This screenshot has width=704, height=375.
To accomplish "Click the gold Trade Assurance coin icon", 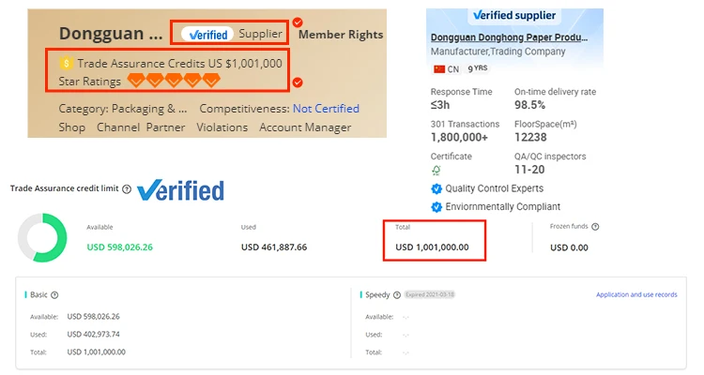I will coord(66,64).
